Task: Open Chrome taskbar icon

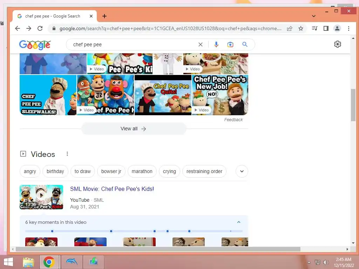Action: click(x=49, y=262)
